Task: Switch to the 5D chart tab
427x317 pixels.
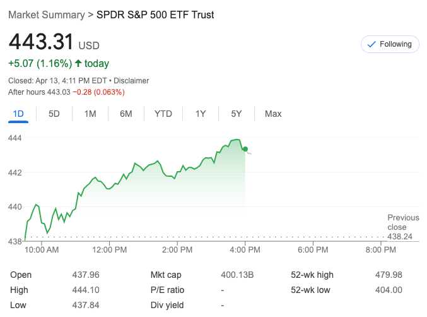Action: click(54, 114)
